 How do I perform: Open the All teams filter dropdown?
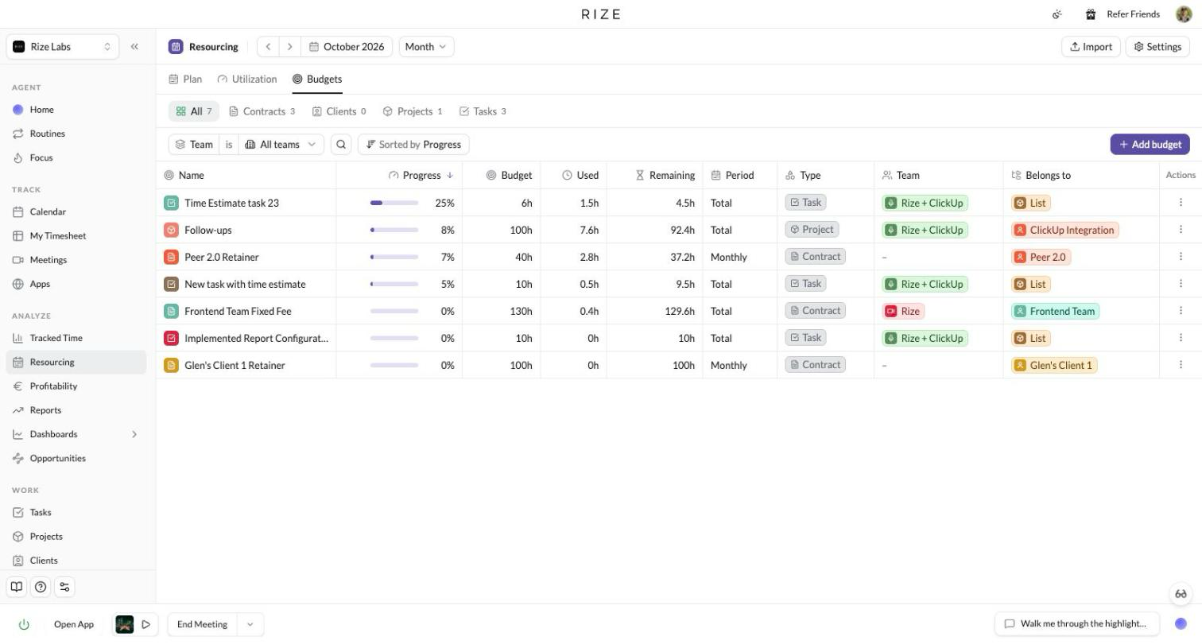click(x=281, y=145)
